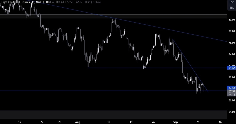Click the −0.95 (−1.39%) change value

[x=92, y=2]
